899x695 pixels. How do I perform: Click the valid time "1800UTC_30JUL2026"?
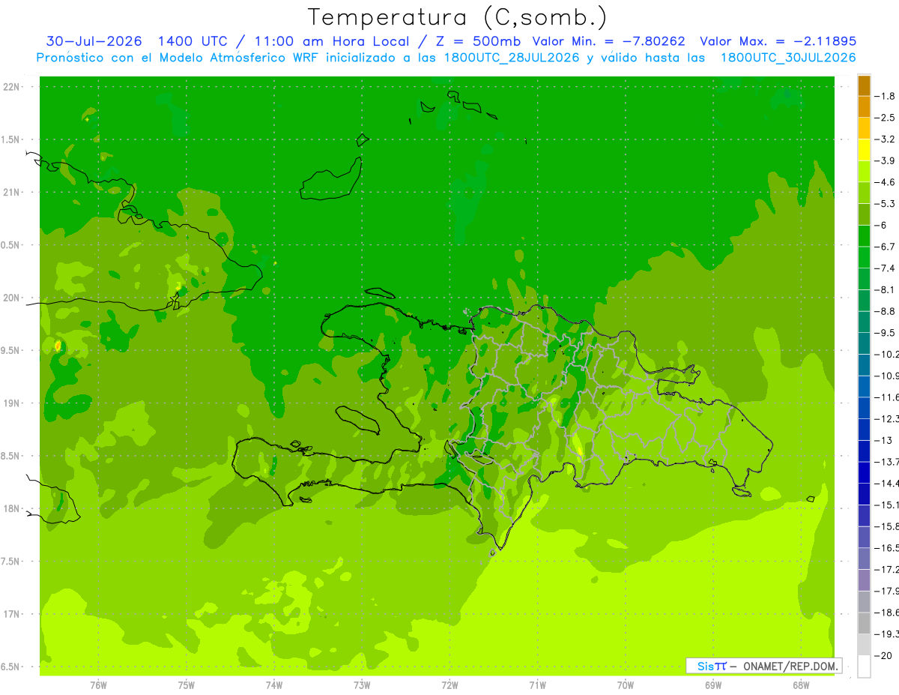tap(788, 58)
